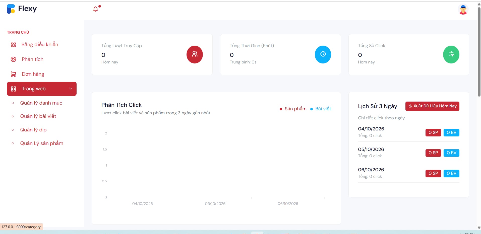
Task: Click the green click icon in Tổng Số Click
Action: pos(451,54)
